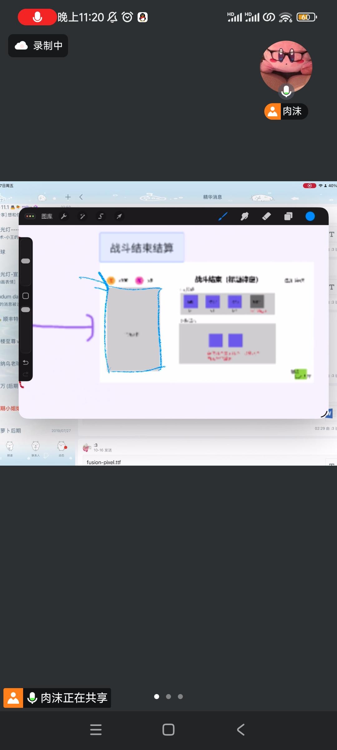Go to the second page dot
Image resolution: width=337 pixels, height=750 pixels.
[168, 697]
